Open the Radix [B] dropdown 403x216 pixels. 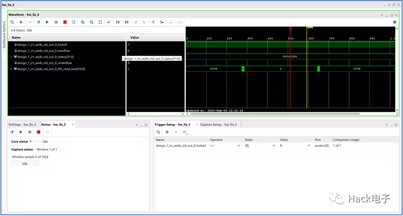tap(274, 146)
